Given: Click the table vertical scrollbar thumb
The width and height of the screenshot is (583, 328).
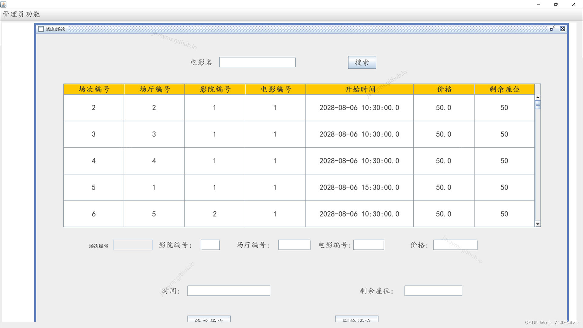Looking at the screenshot, I should tap(538, 105).
